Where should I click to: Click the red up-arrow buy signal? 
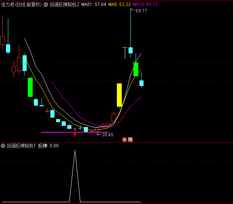pos(75,134)
